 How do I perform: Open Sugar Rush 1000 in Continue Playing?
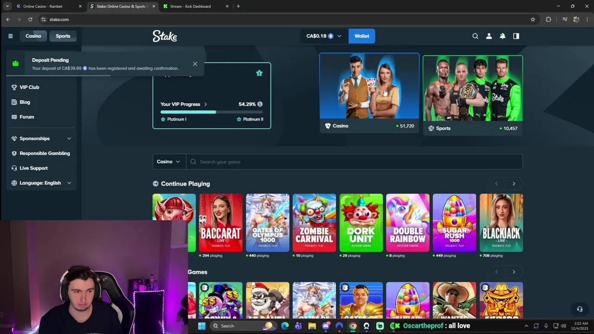tap(454, 223)
